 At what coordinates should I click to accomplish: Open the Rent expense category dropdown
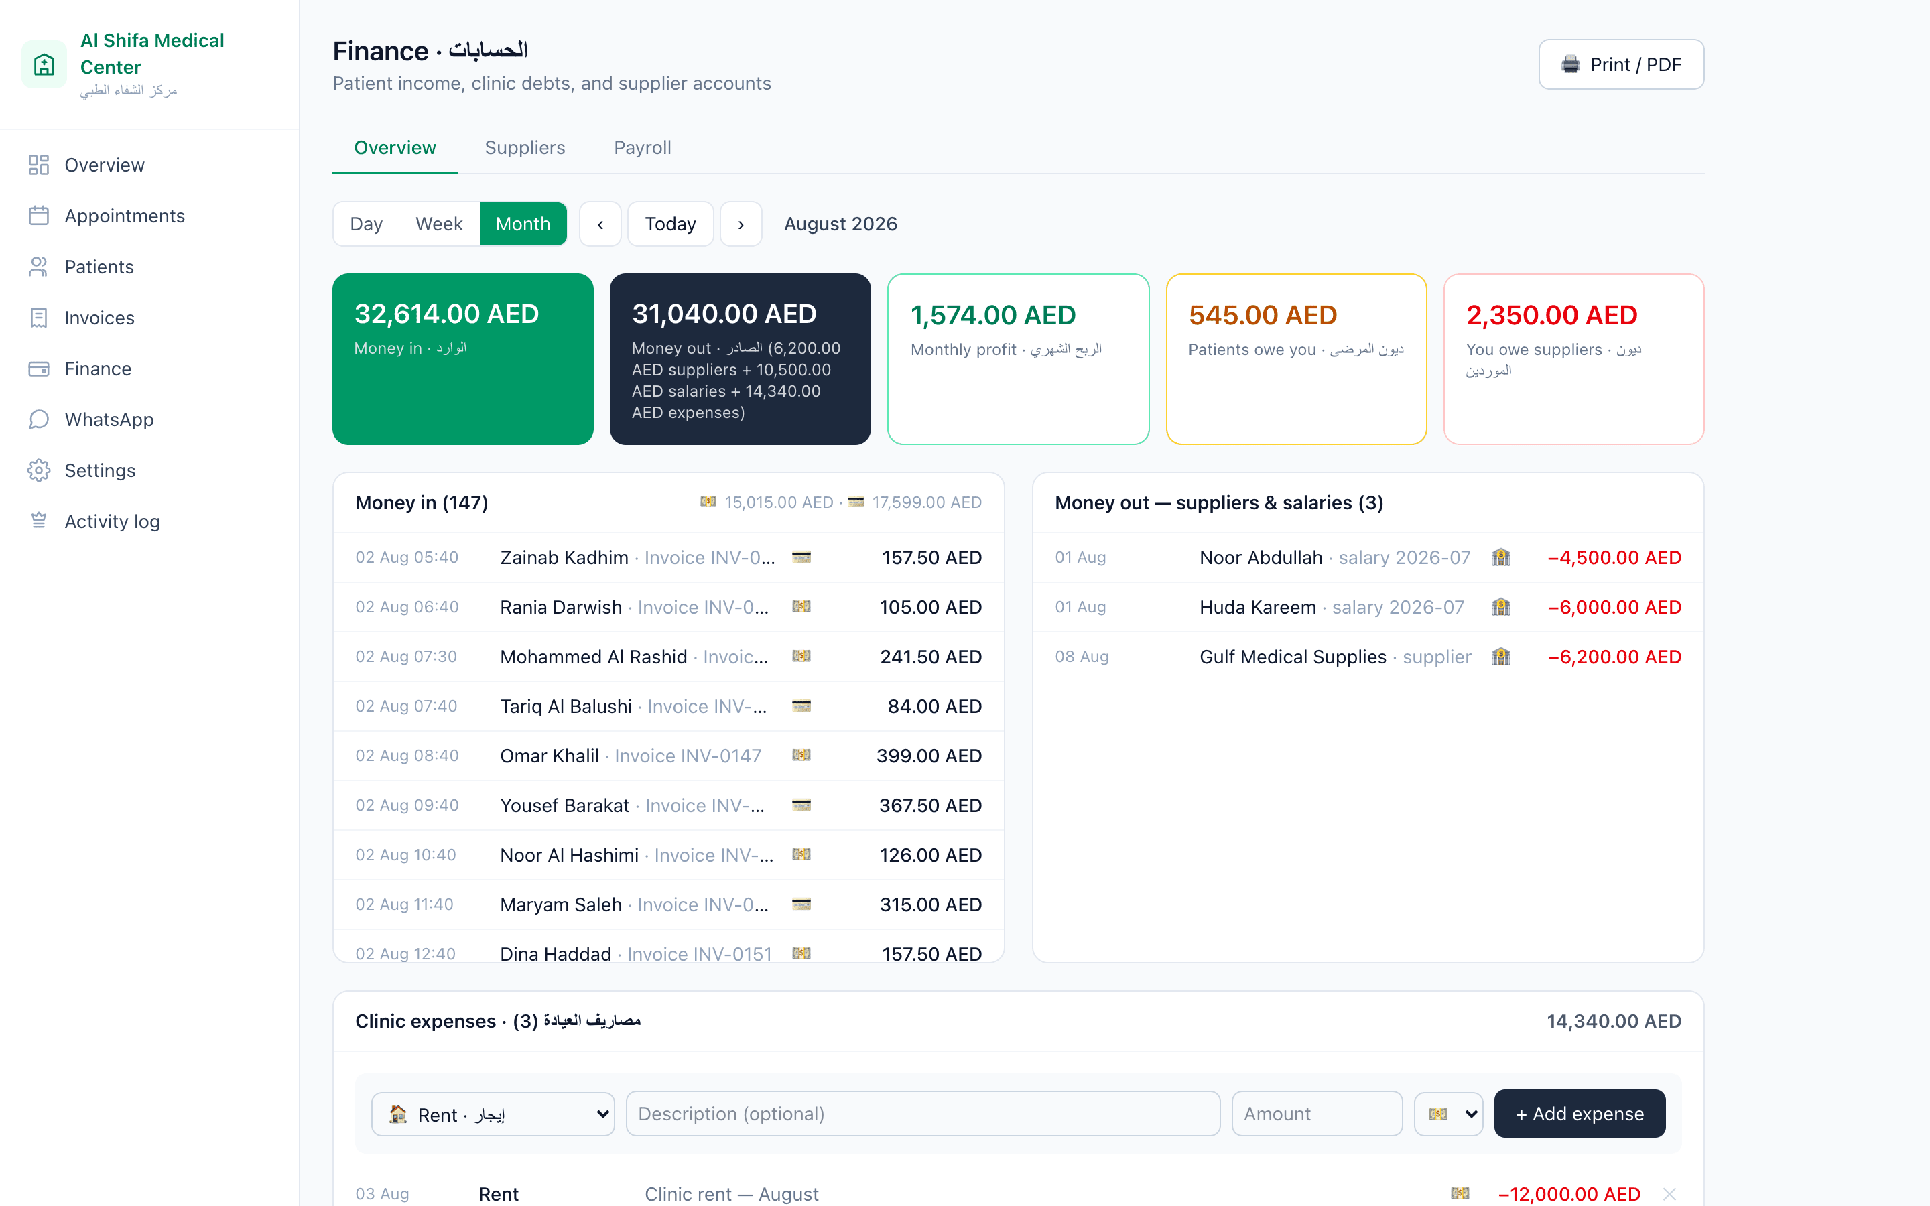pos(493,1114)
